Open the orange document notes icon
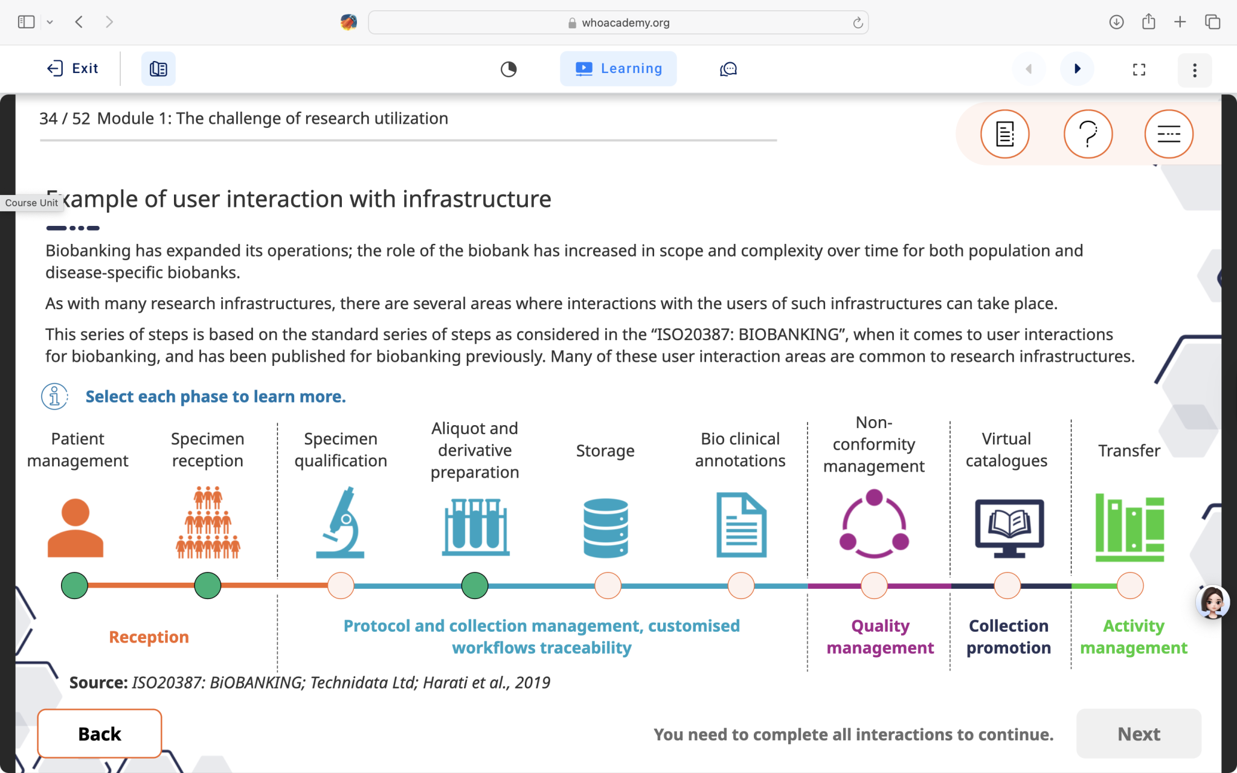Screen dimensions: 1237x773 pyautogui.click(x=1004, y=134)
